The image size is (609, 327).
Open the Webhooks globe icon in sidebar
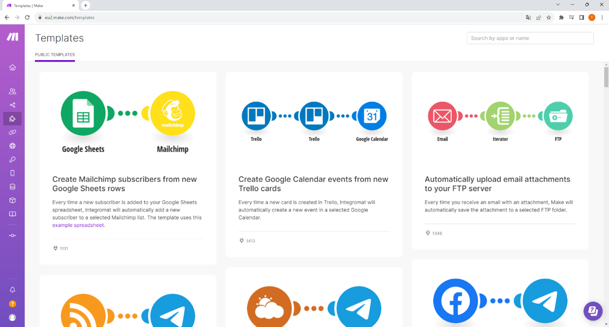click(x=12, y=146)
